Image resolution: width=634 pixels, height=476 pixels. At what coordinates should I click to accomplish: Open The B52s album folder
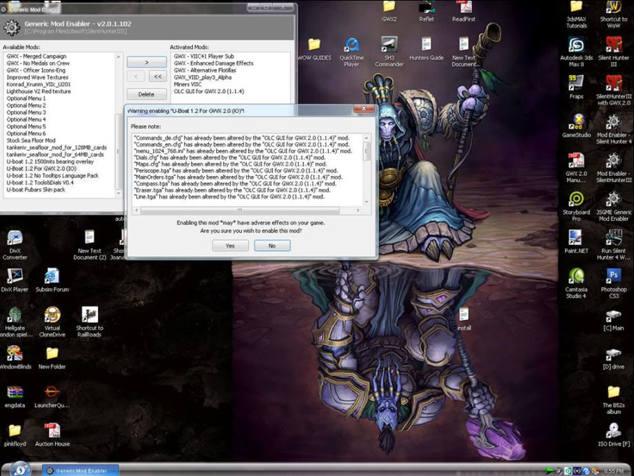pyautogui.click(x=613, y=400)
